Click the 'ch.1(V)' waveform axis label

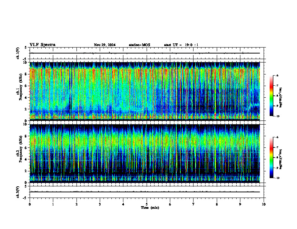(x=18, y=53)
